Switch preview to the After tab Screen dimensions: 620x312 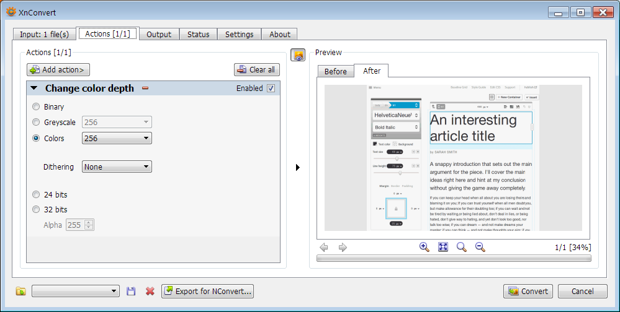pos(372,71)
